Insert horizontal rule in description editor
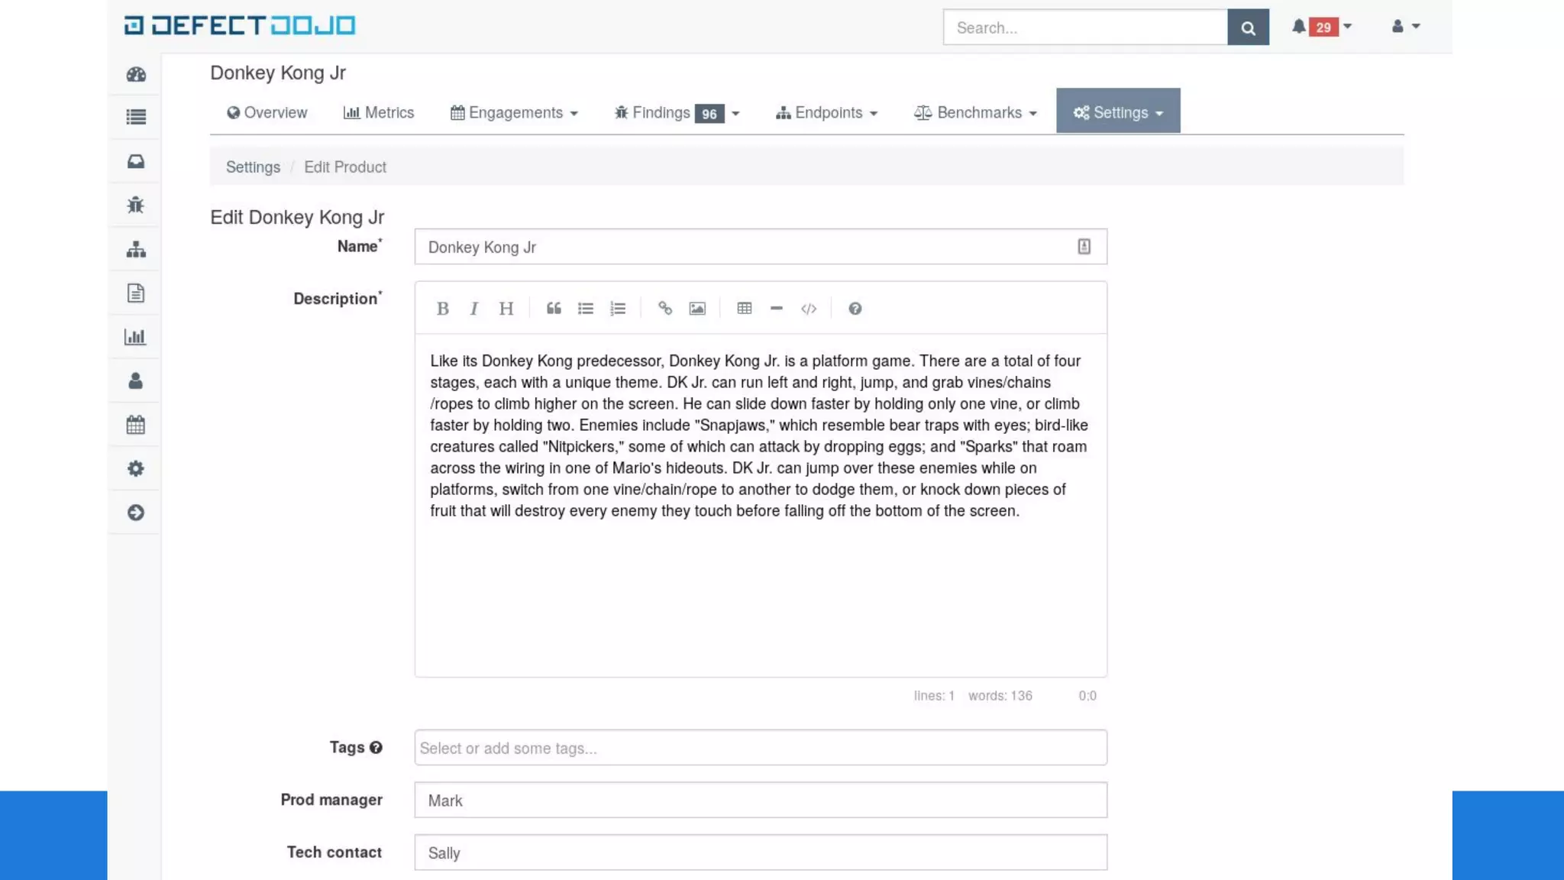Viewport: 1564px width, 880px height. (777, 309)
